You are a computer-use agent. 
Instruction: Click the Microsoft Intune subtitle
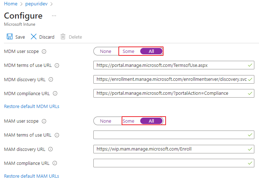click(20, 24)
